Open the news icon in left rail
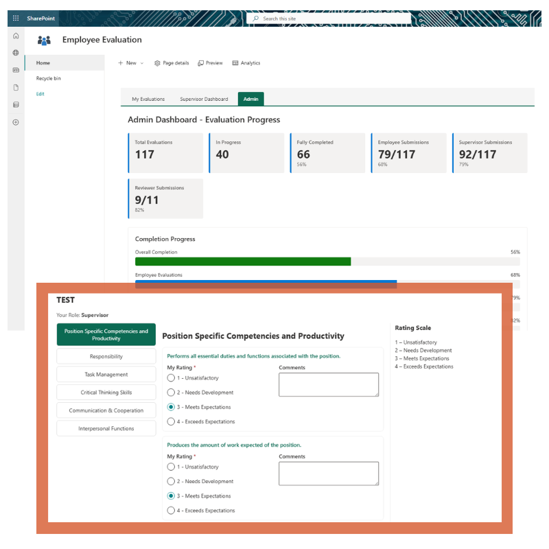The image size is (549, 549). [16, 70]
